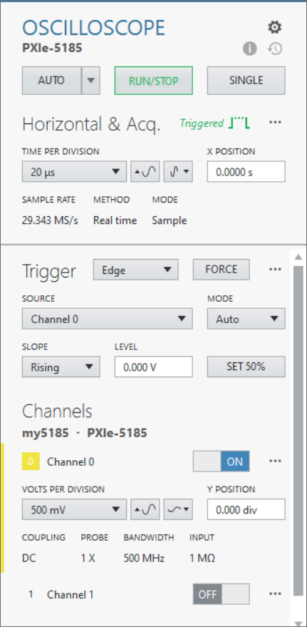Open the trigger type Edge dropdown
The width and height of the screenshot is (307, 627).
(136, 270)
